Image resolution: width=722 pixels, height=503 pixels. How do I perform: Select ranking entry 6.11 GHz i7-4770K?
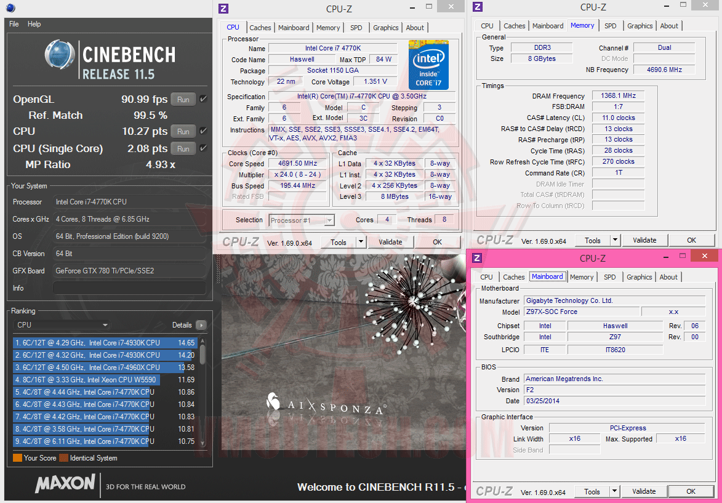click(x=105, y=441)
